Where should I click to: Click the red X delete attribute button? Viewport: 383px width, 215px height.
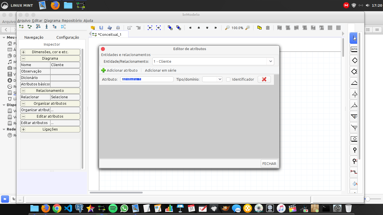pyautogui.click(x=264, y=79)
